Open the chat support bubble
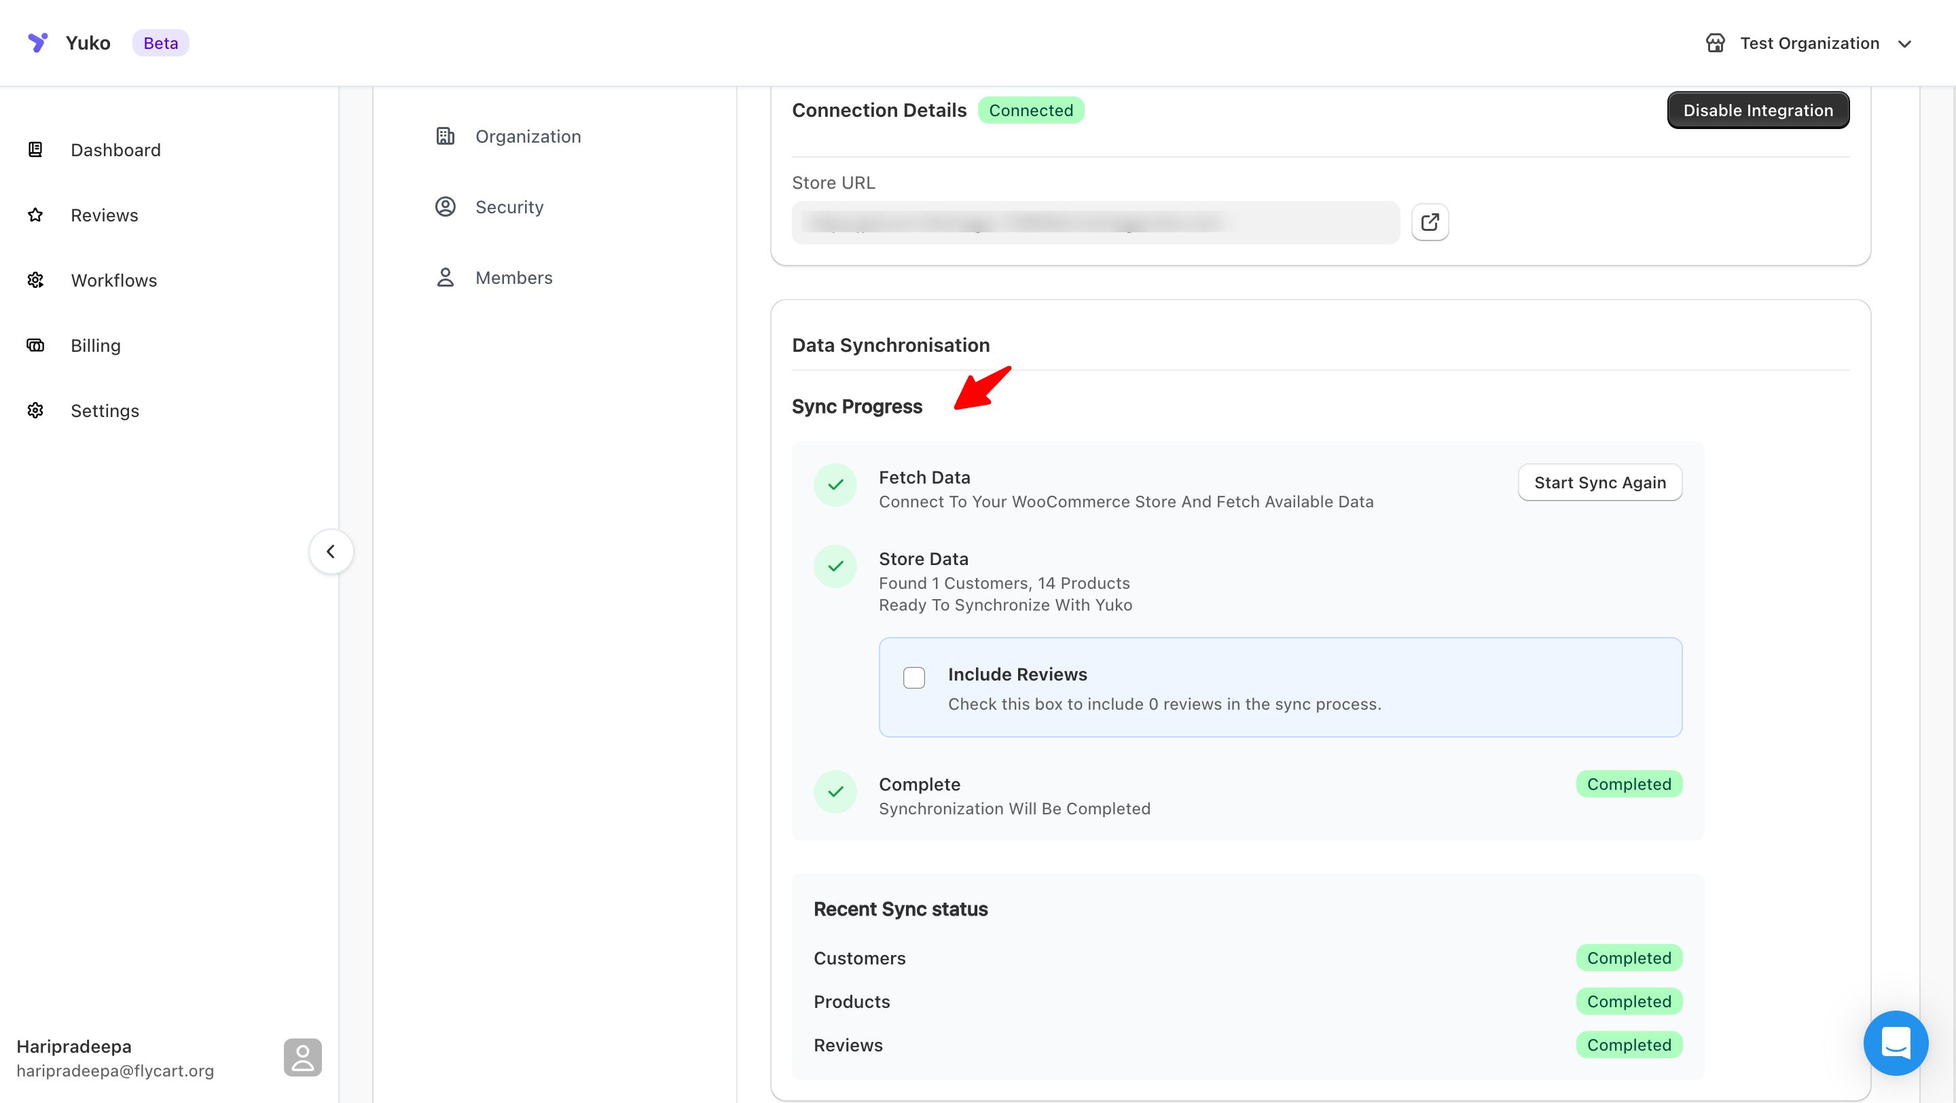The height and width of the screenshot is (1103, 1956). 1896,1043
